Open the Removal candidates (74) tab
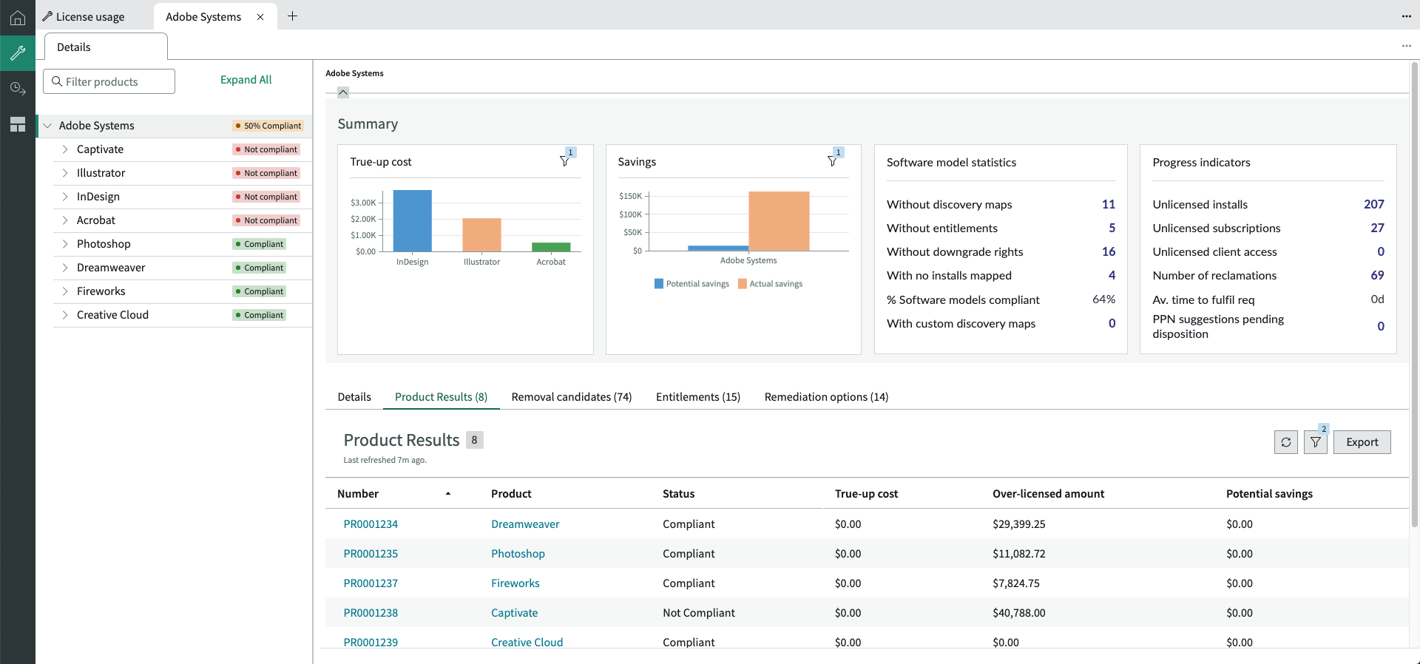 coord(572,397)
